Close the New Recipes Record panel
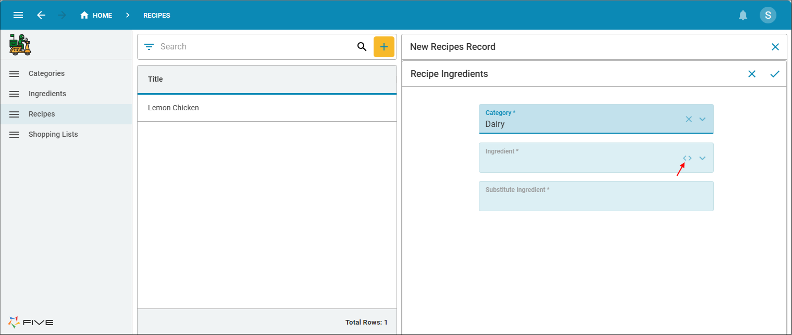792x335 pixels. 775,47
